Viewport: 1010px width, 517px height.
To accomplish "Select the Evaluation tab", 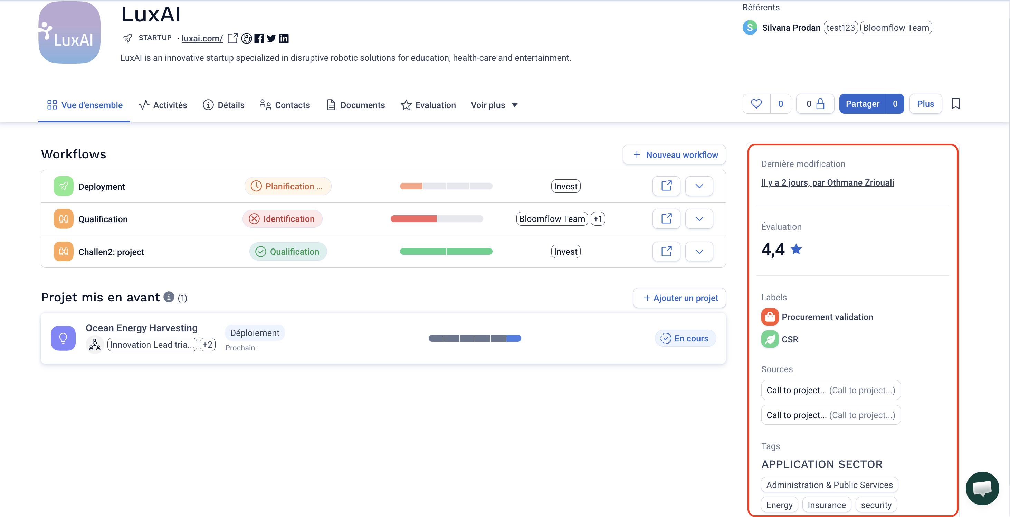I will (x=428, y=105).
